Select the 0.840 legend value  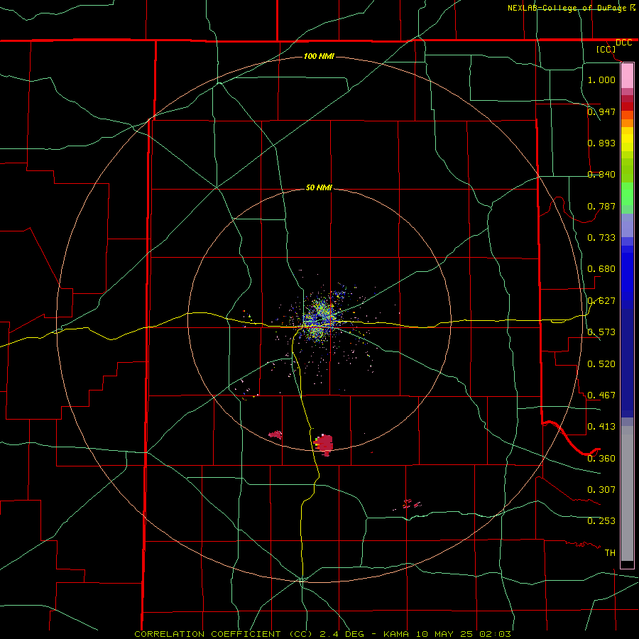click(601, 174)
